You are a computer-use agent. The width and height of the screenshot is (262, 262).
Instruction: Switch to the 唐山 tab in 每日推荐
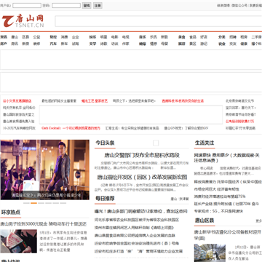point(174,199)
